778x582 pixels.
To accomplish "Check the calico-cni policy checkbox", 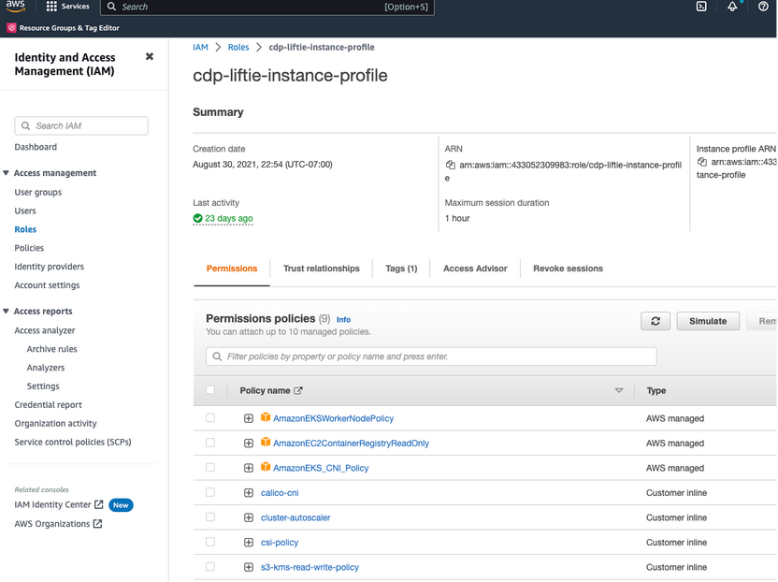I will coord(210,493).
